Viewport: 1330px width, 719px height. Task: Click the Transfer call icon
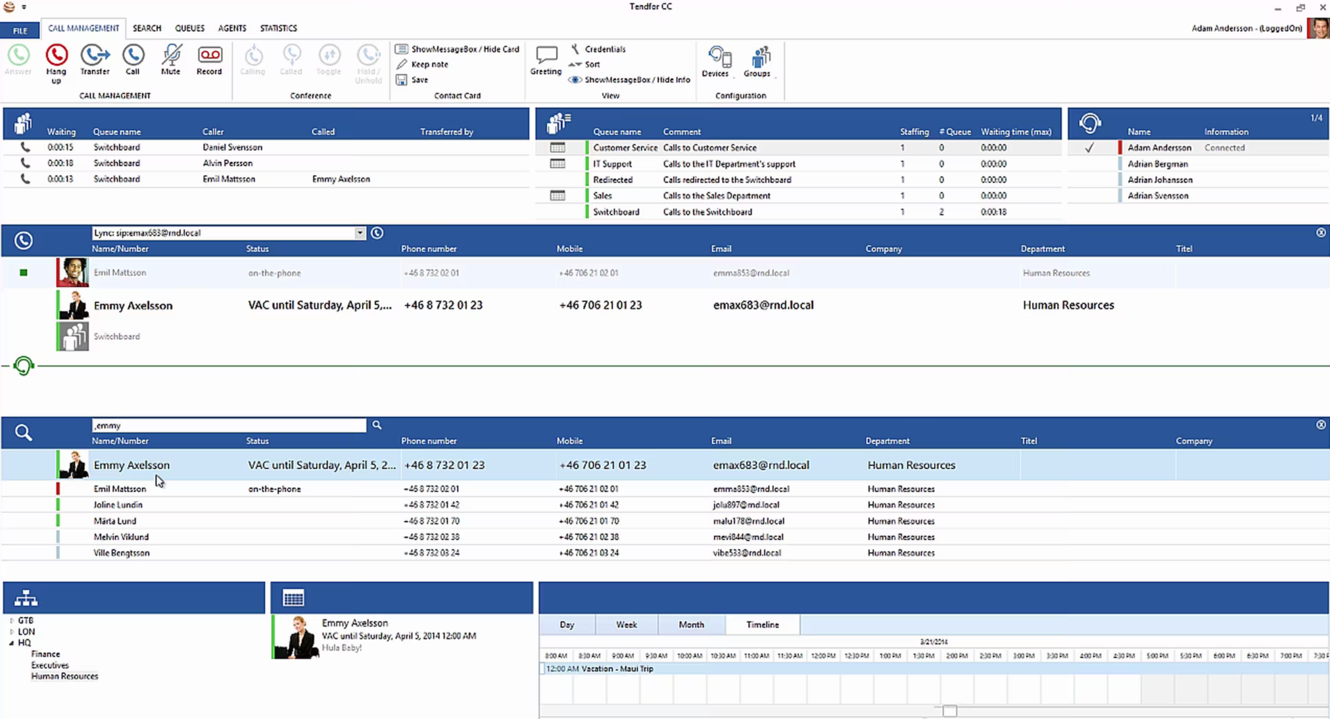[x=94, y=55]
